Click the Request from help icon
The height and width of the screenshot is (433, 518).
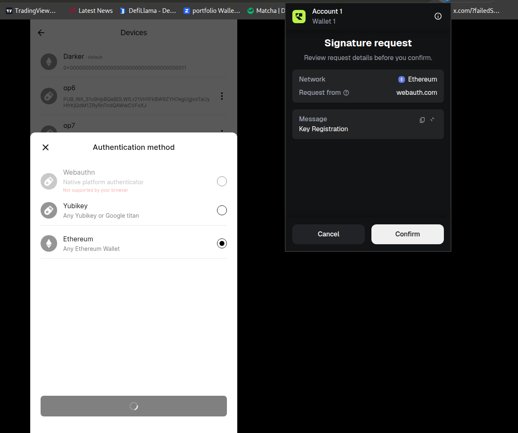pos(346,93)
